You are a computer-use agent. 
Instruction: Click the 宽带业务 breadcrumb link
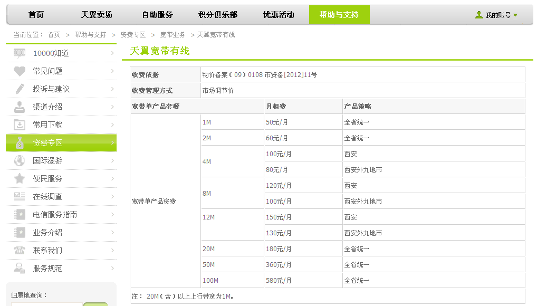172,35
